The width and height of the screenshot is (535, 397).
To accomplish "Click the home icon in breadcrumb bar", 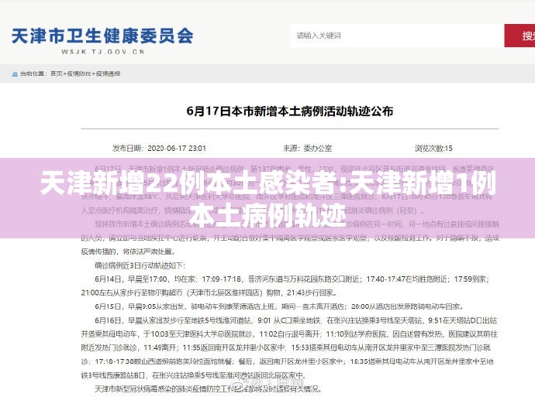I will [14, 74].
